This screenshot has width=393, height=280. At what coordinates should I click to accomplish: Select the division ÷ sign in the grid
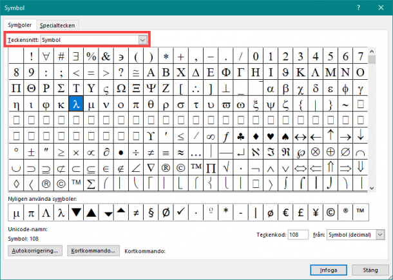point(135,152)
